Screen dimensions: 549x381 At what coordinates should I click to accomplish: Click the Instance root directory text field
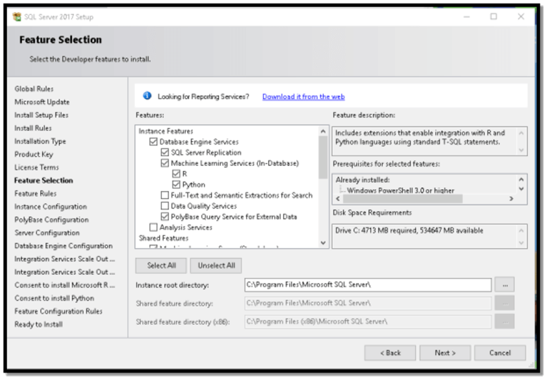coord(368,285)
